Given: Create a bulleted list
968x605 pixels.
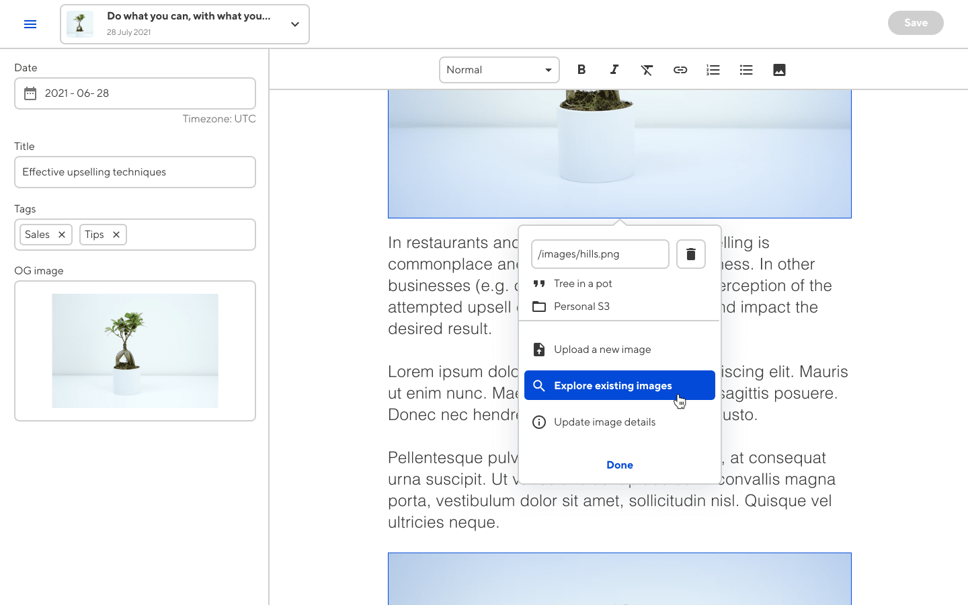Looking at the screenshot, I should point(746,70).
